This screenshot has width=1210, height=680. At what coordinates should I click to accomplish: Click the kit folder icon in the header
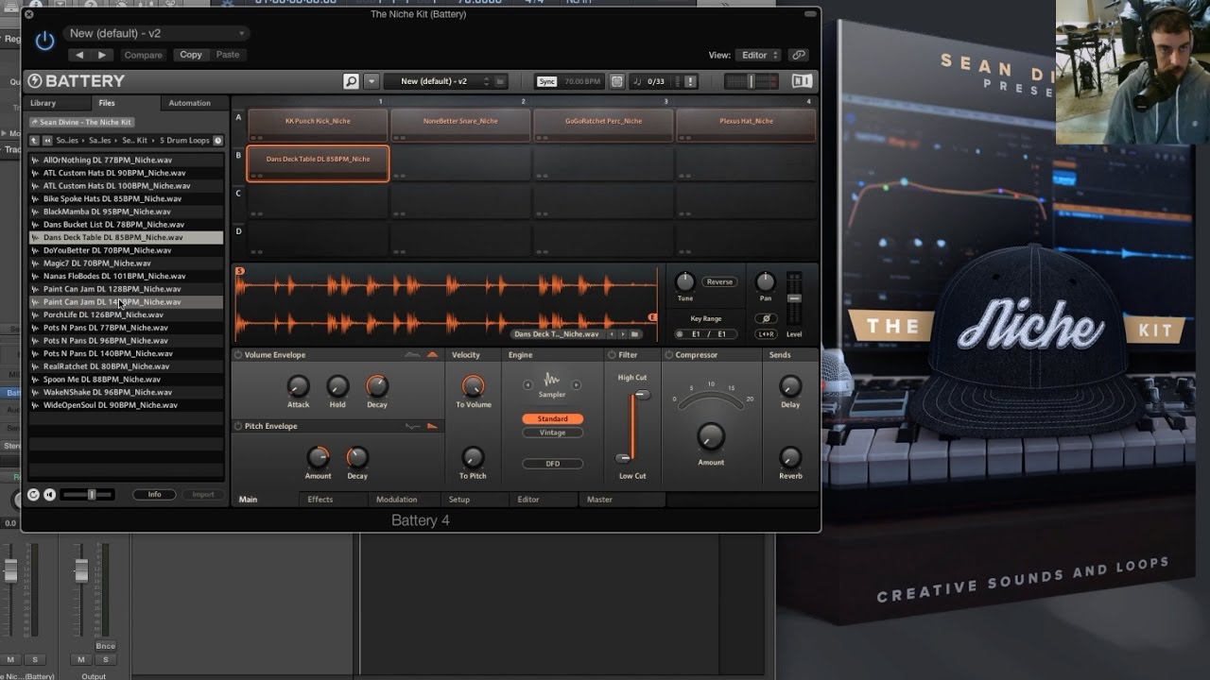coord(500,81)
